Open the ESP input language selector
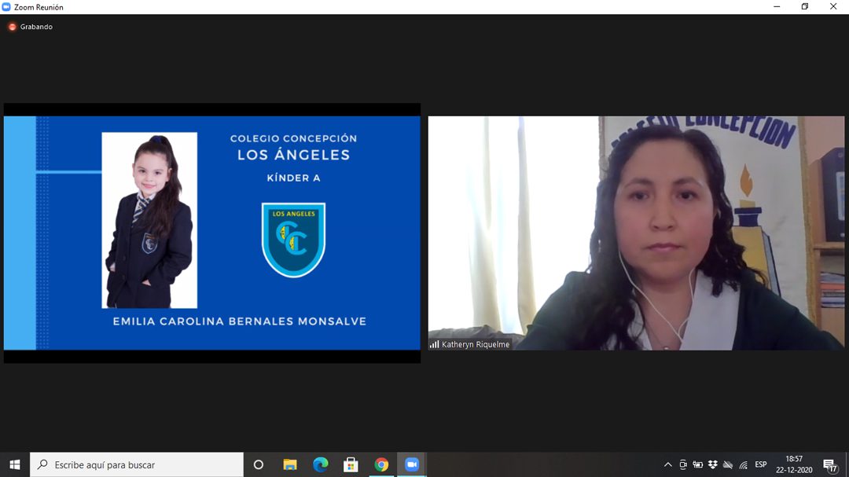 coord(761,464)
